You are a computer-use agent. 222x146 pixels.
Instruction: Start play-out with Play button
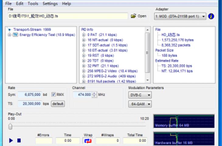11,141
